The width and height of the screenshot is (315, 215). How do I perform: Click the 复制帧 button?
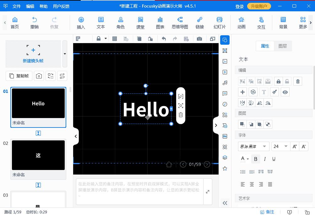coord(19,76)
